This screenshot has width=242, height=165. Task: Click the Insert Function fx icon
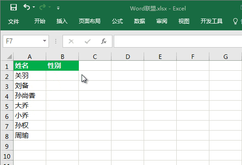click(x=104, y=41)
